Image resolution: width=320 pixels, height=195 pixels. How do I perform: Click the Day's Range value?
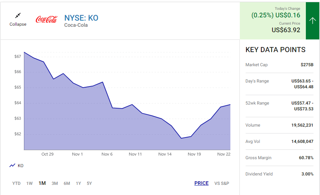tap(303, 84)
